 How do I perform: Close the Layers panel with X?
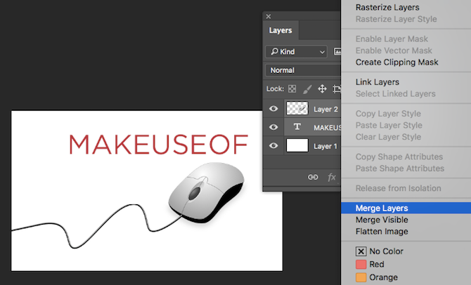(269, 17)
